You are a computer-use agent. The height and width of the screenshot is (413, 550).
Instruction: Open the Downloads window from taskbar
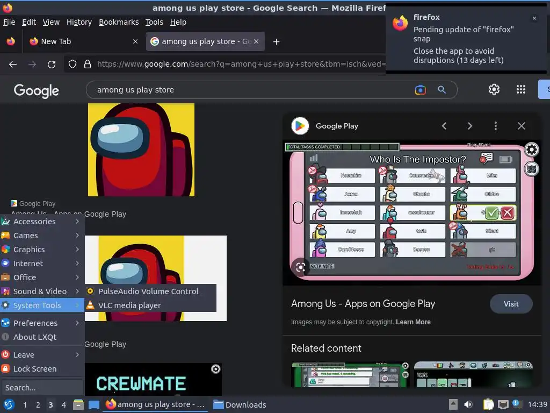[x=240, y=405]
